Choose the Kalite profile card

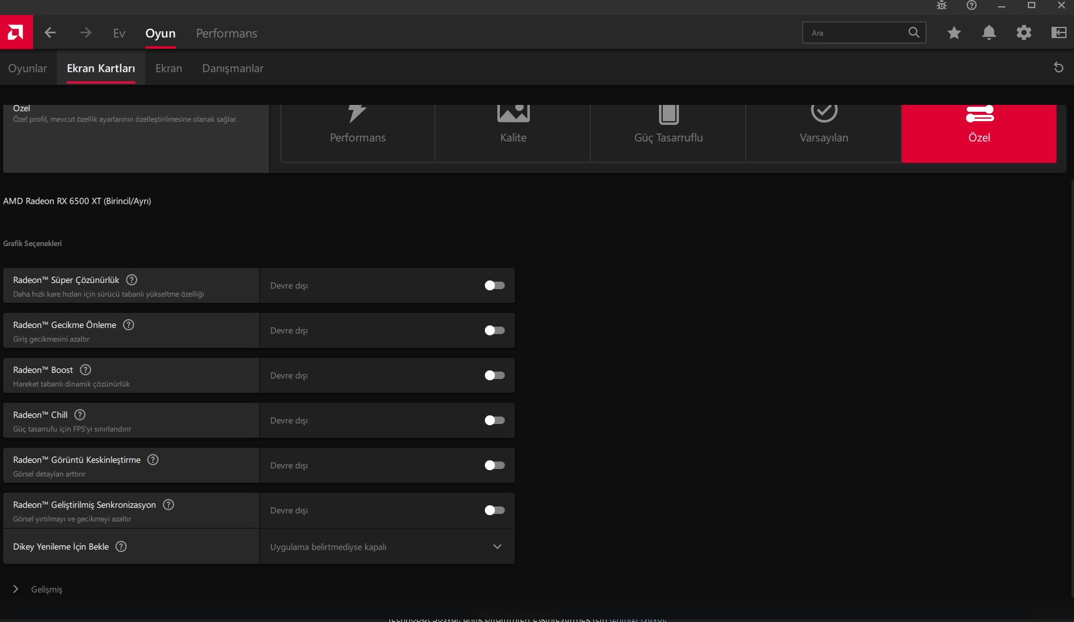point(513,133)
